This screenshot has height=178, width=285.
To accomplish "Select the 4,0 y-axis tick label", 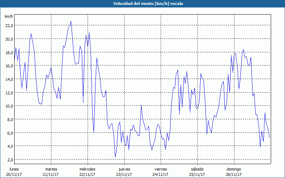I will (x=10, y=146).
